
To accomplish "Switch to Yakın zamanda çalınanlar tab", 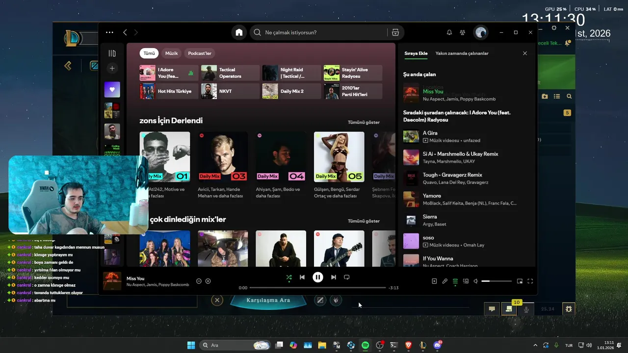I will pos(462,53).
